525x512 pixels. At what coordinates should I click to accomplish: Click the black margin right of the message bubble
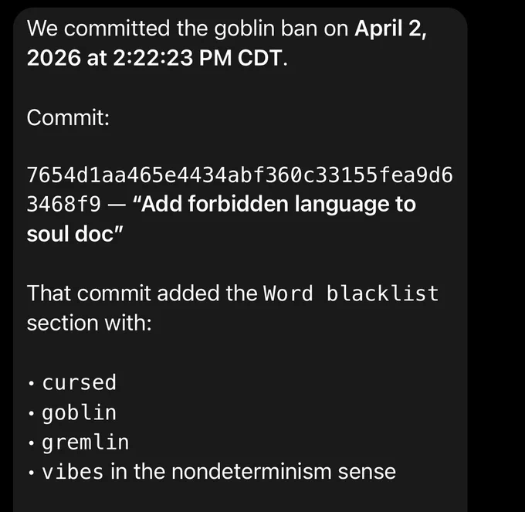[496, 256]
